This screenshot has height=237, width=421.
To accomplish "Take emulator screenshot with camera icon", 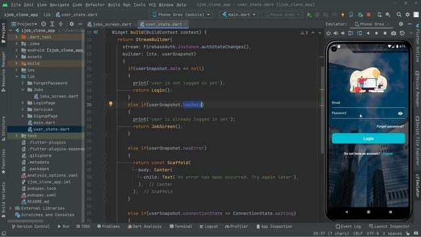I will pyautogui.click(x=393, y=34).
